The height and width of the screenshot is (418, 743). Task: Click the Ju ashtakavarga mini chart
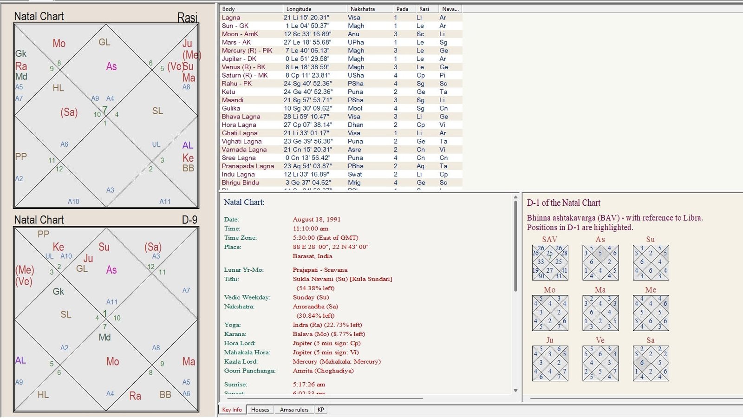(550, 364)
